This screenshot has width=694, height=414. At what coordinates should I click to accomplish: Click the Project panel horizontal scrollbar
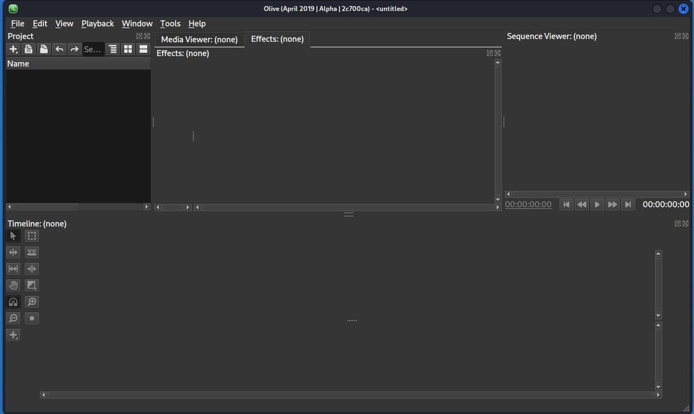pos(78,207)
